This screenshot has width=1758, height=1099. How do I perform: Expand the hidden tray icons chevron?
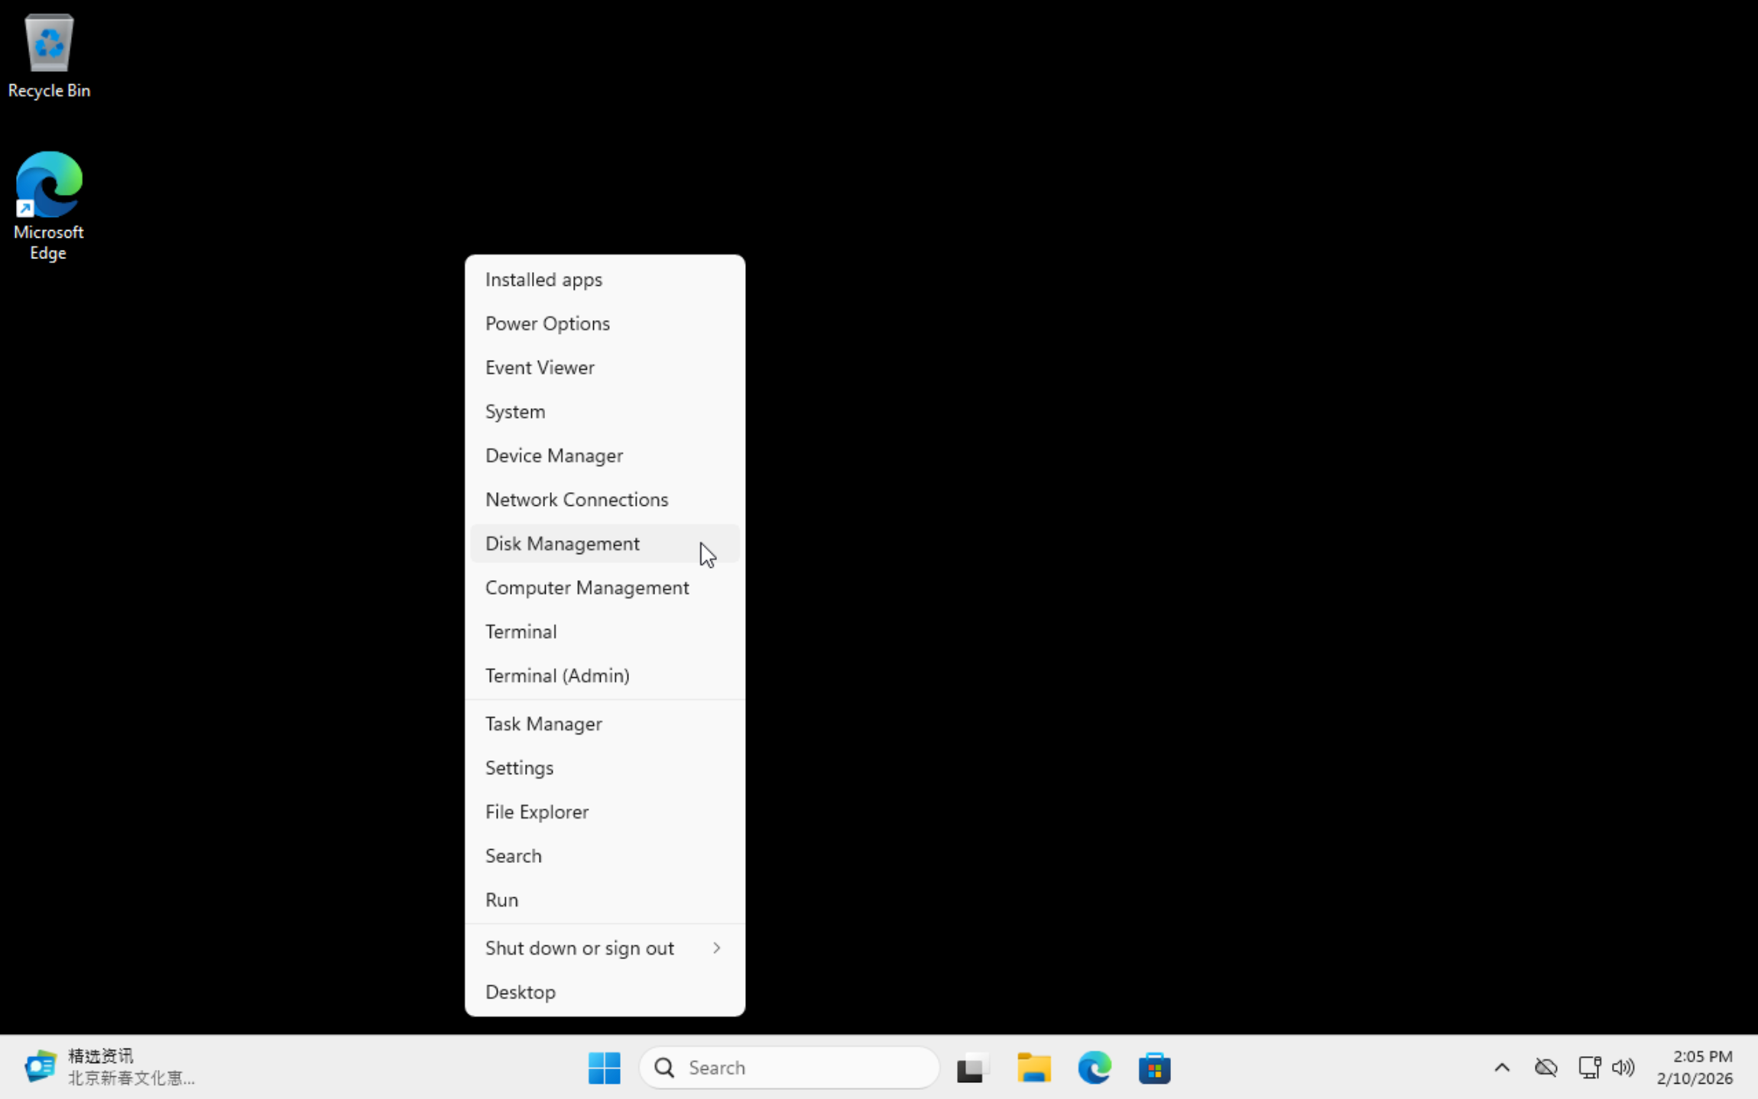point(1501,1067)
